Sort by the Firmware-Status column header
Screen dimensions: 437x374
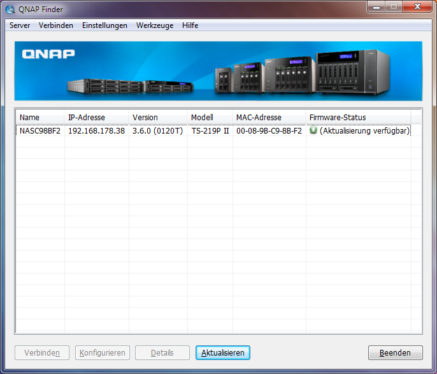(x=358, y=117)
